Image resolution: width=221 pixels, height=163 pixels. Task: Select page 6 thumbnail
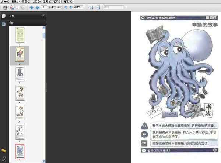click(20, 132)
